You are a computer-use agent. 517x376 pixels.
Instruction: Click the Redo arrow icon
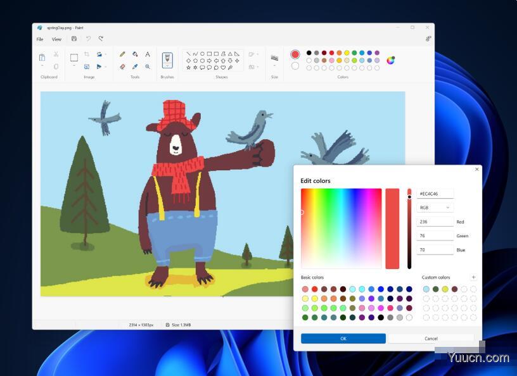coord(101,39)
